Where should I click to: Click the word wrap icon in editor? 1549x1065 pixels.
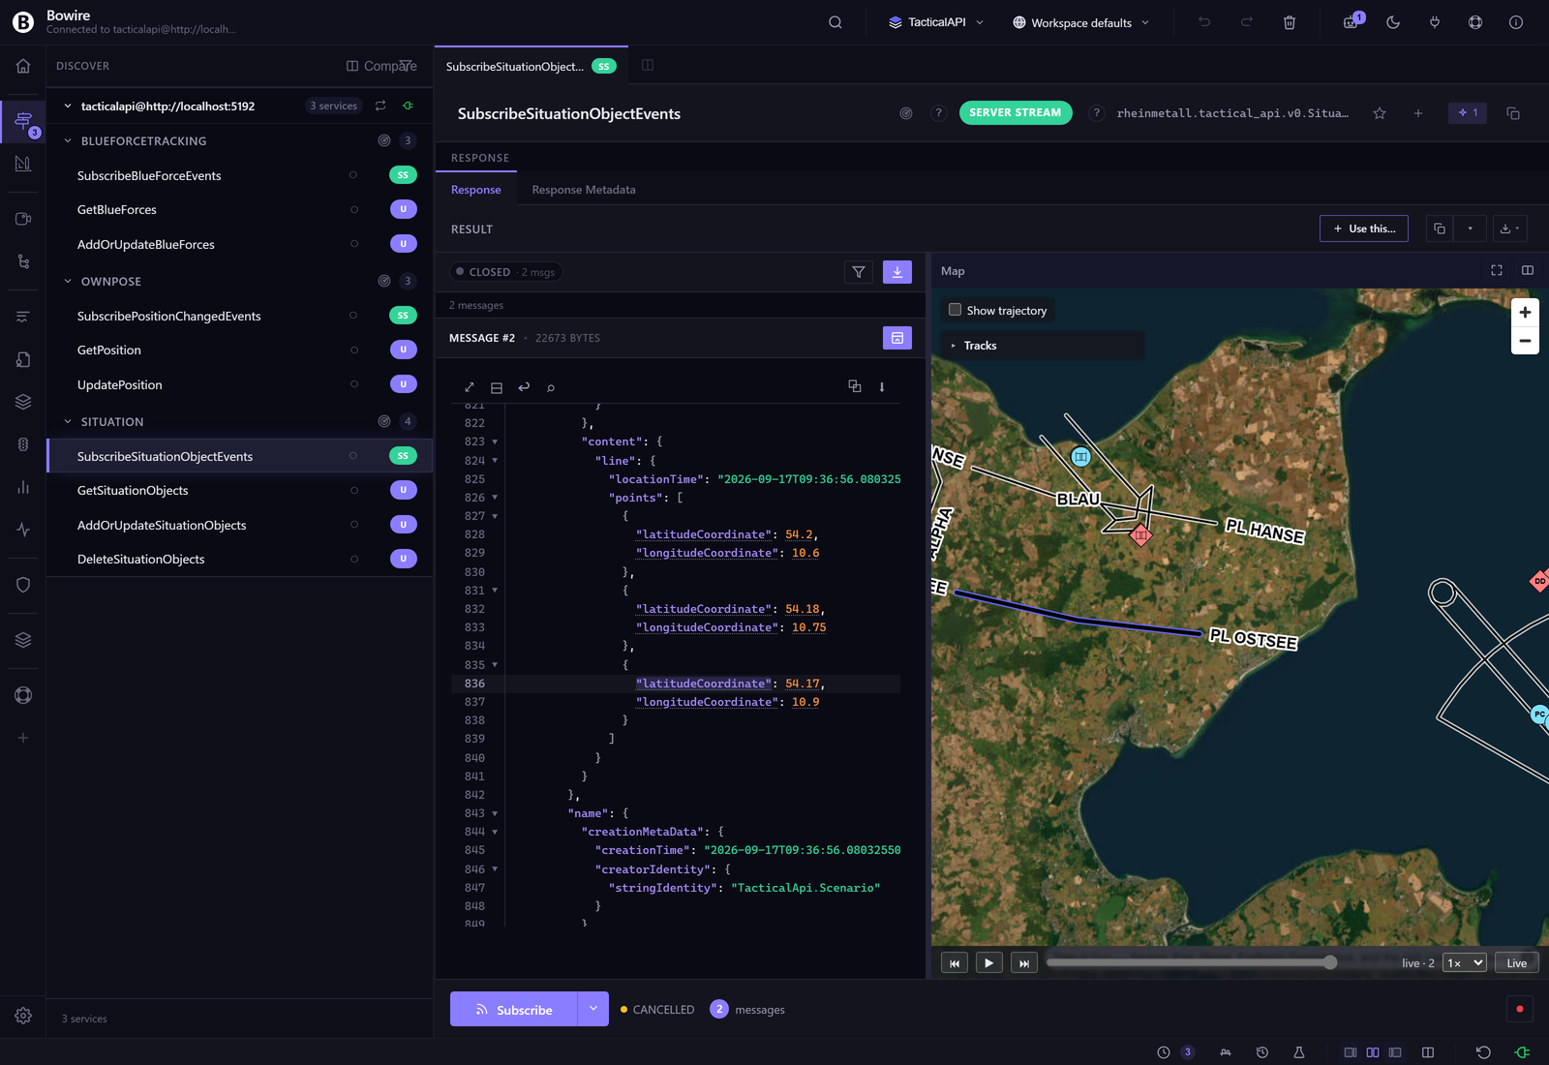click(524, 387)
